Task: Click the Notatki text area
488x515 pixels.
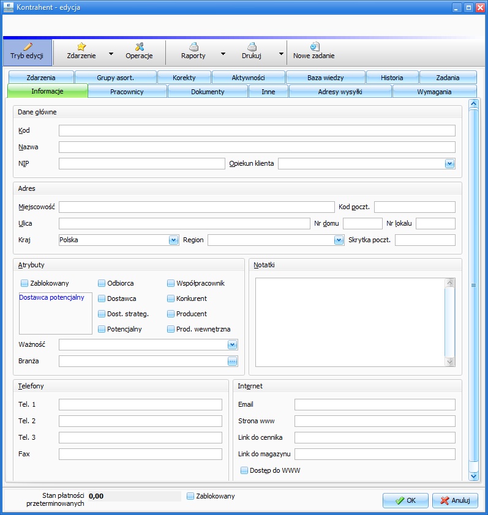Action: point(350,322)
